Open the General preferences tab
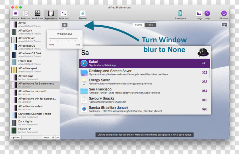 tap(15, 15)
